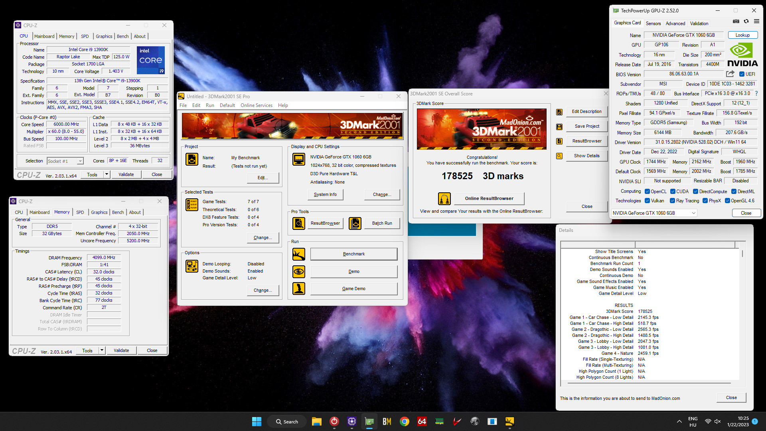Toggle the PhysX checkbox
This screenshot has height=431, width=766.
click(705, 201)
